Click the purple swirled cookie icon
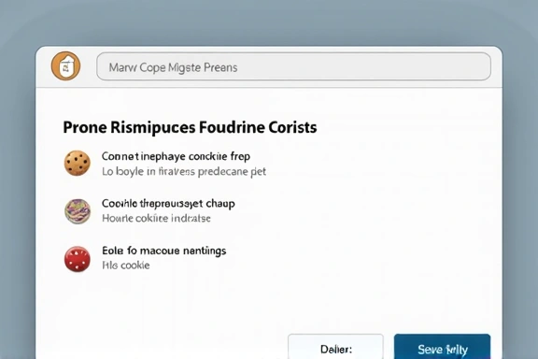Viewport: 538px width, 359px height. (x=78, y=211)
